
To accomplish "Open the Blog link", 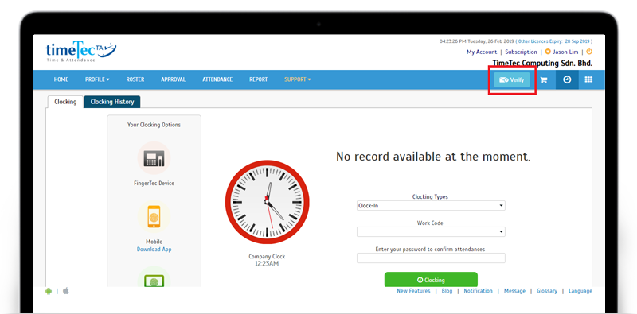I will (447, 291).
